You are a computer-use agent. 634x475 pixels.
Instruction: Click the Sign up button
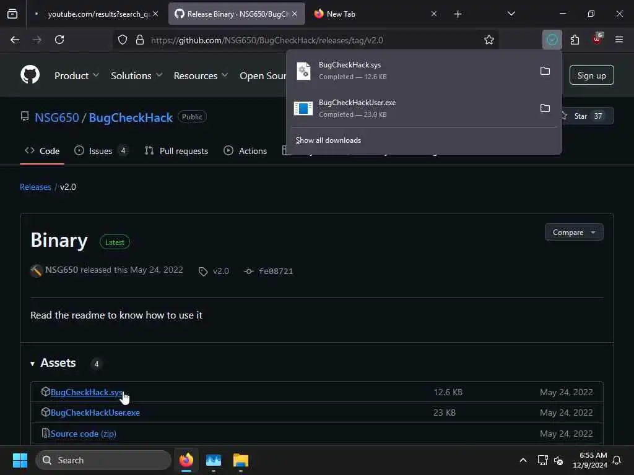pyautogui.click(x=591, y=75)
